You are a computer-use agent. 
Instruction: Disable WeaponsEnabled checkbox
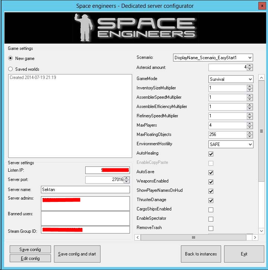coord(211,182)
